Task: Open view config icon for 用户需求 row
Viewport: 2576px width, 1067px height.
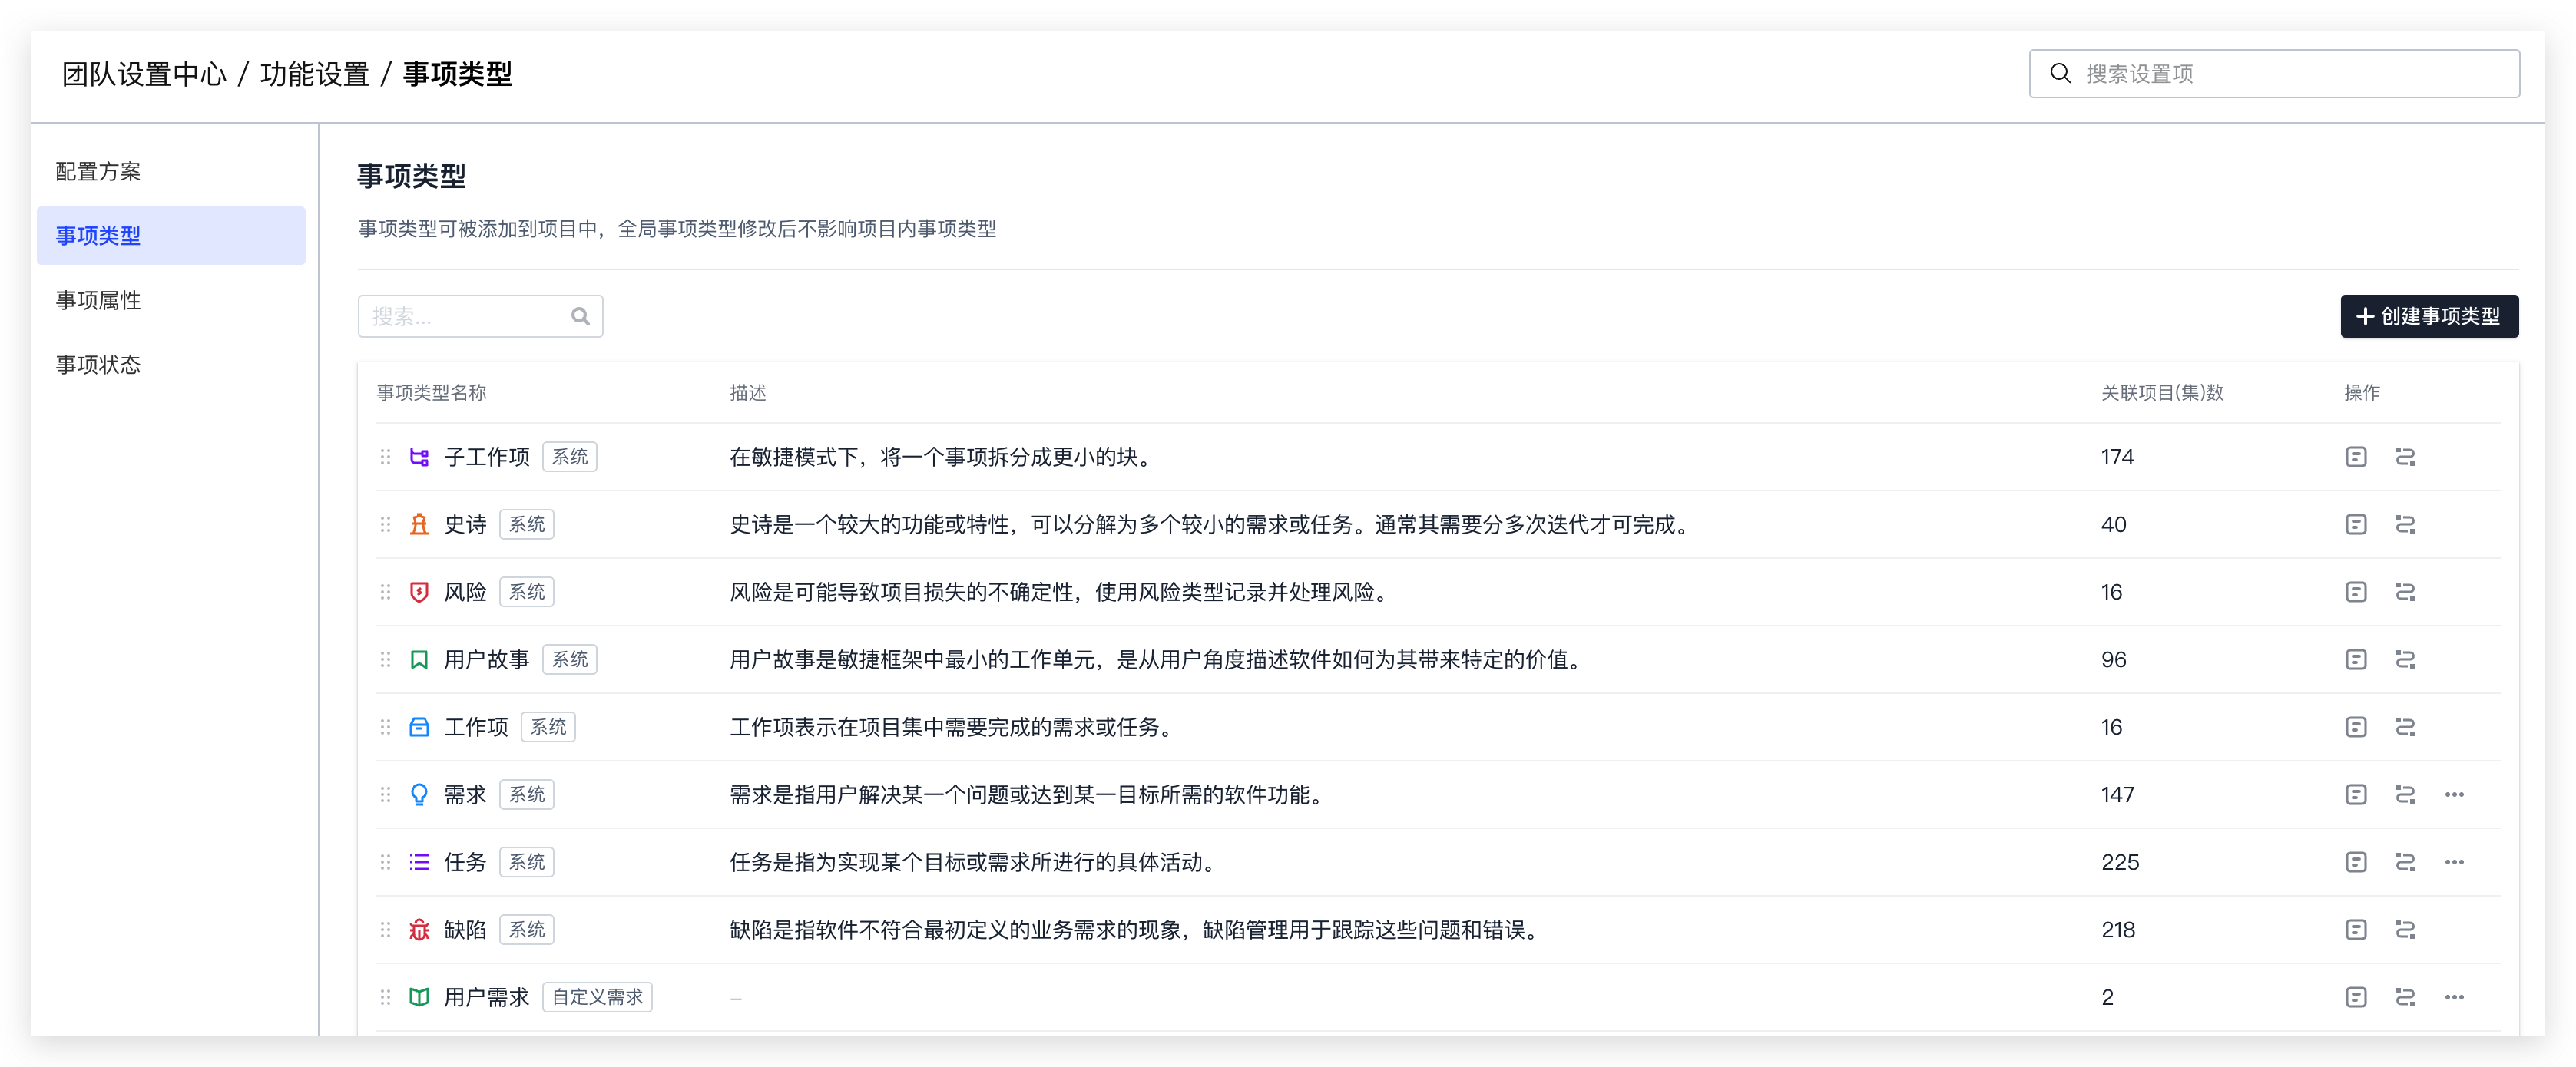Action: tap(2355, 996)
